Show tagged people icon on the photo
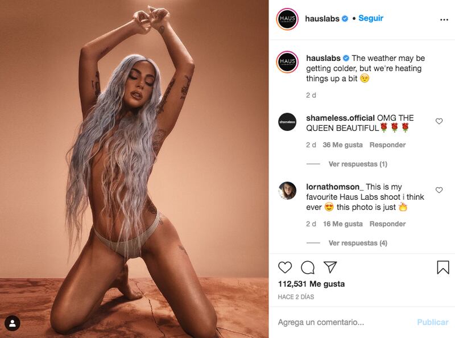The image size is (455, 338). click(x=12, y=323)
